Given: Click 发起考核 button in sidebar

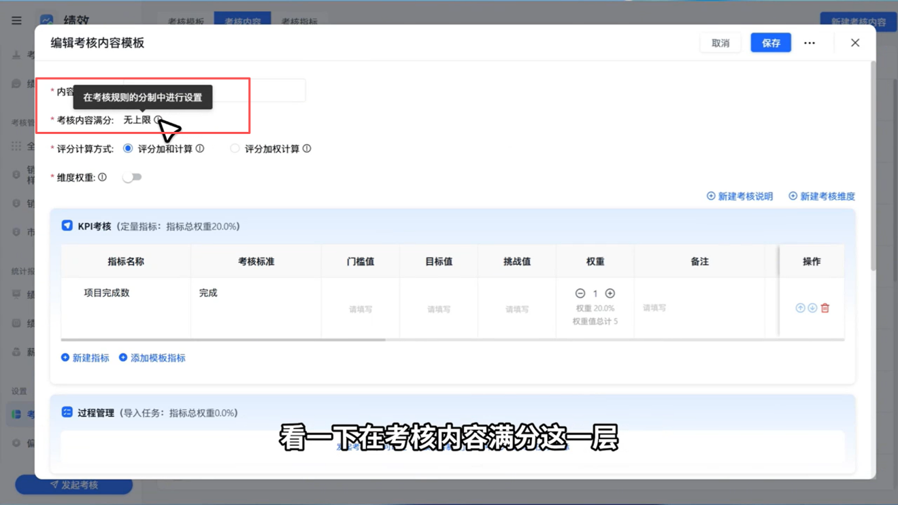Looking at the screenshot, I should (x=74, y=485).
